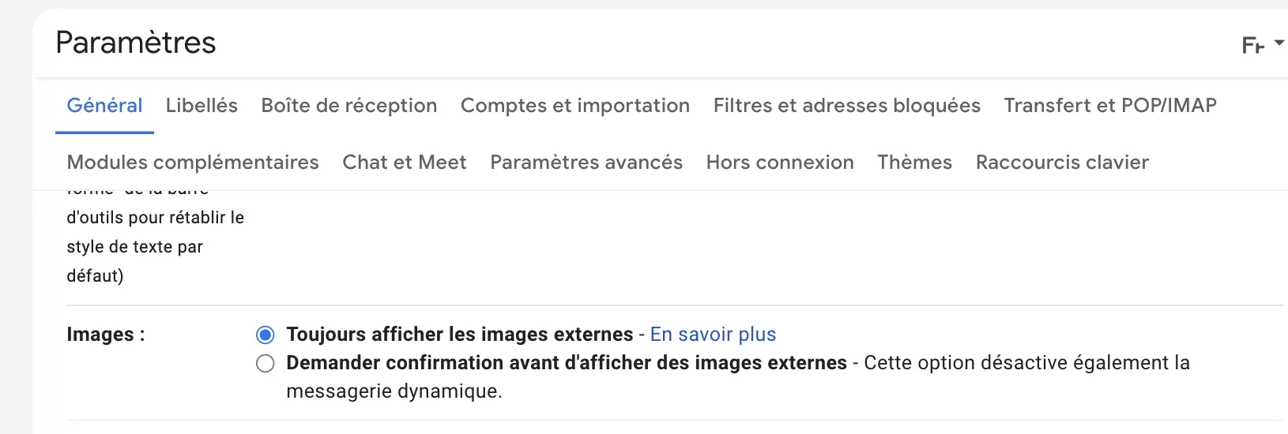1288x434 pixels.
Task: Open the Hors connexion tab
Action: (x=780, y=163)
